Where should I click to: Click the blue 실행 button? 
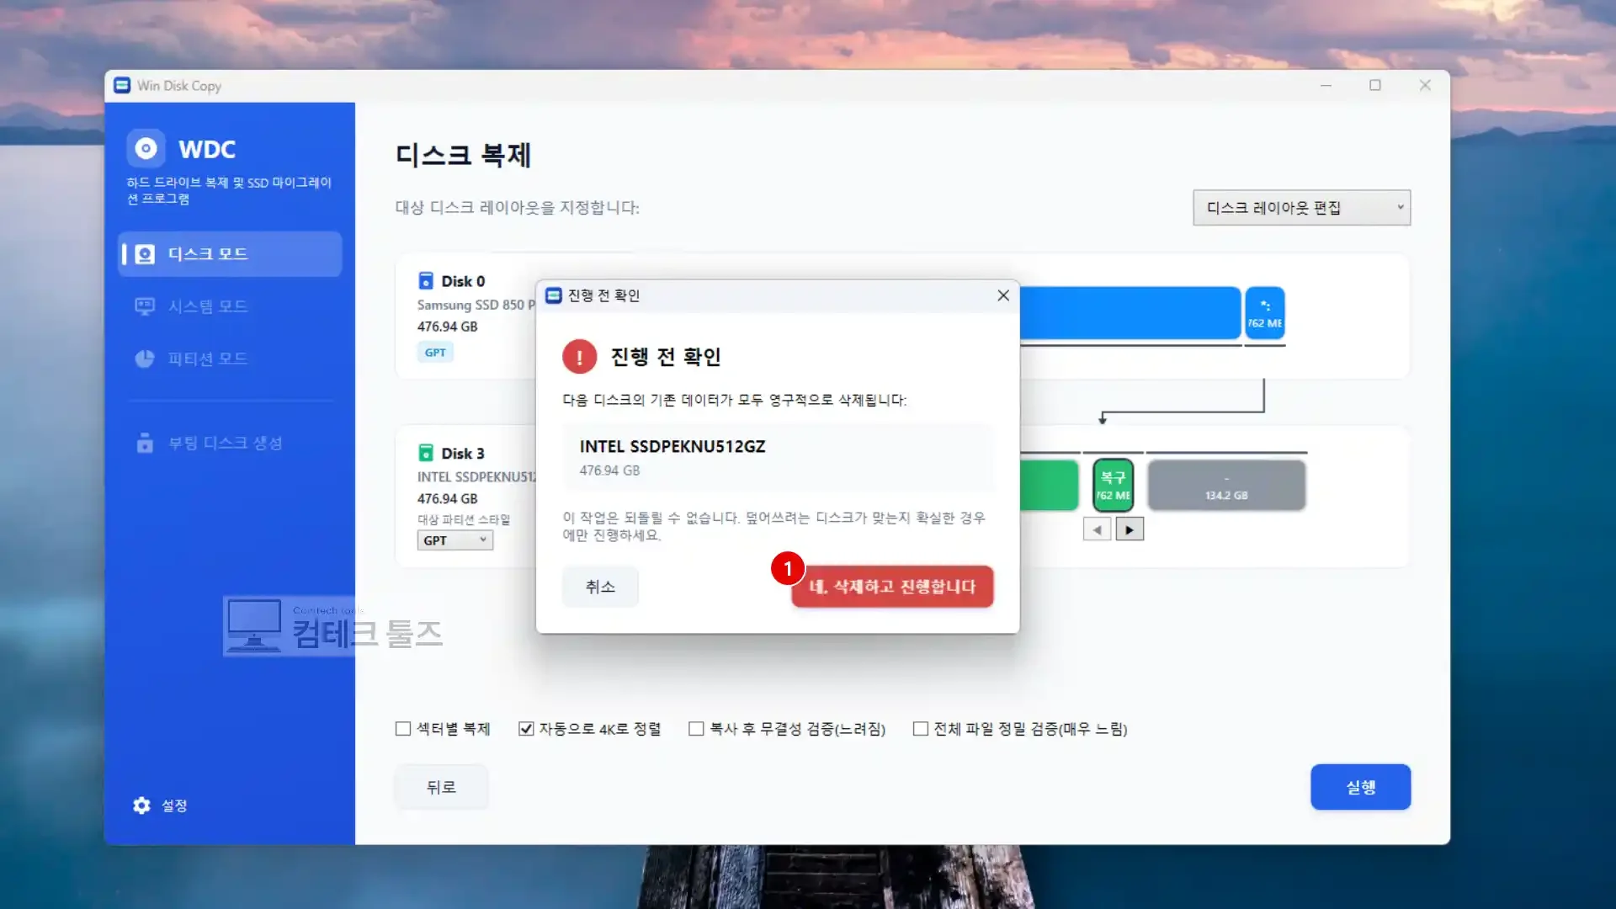pyautogui.click(x=1360, y=787)
